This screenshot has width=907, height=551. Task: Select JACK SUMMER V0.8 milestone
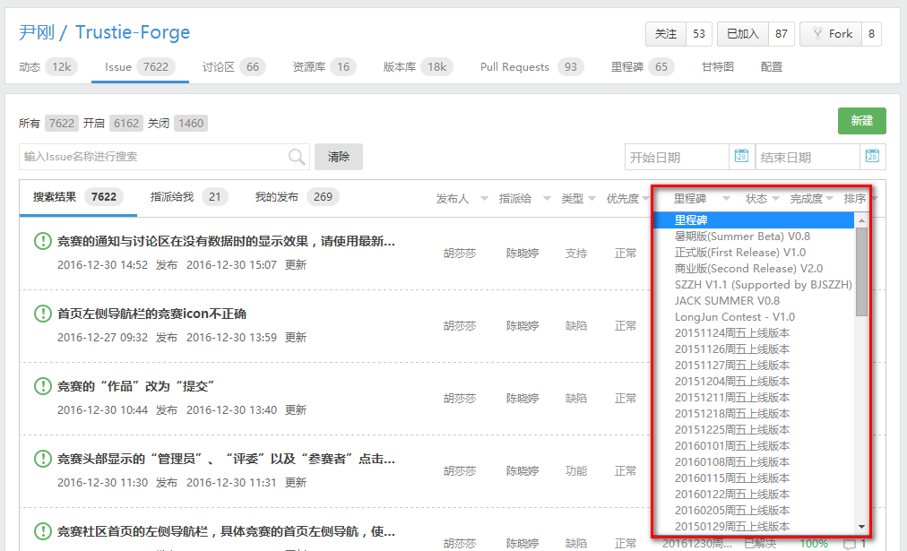(754, 301)
